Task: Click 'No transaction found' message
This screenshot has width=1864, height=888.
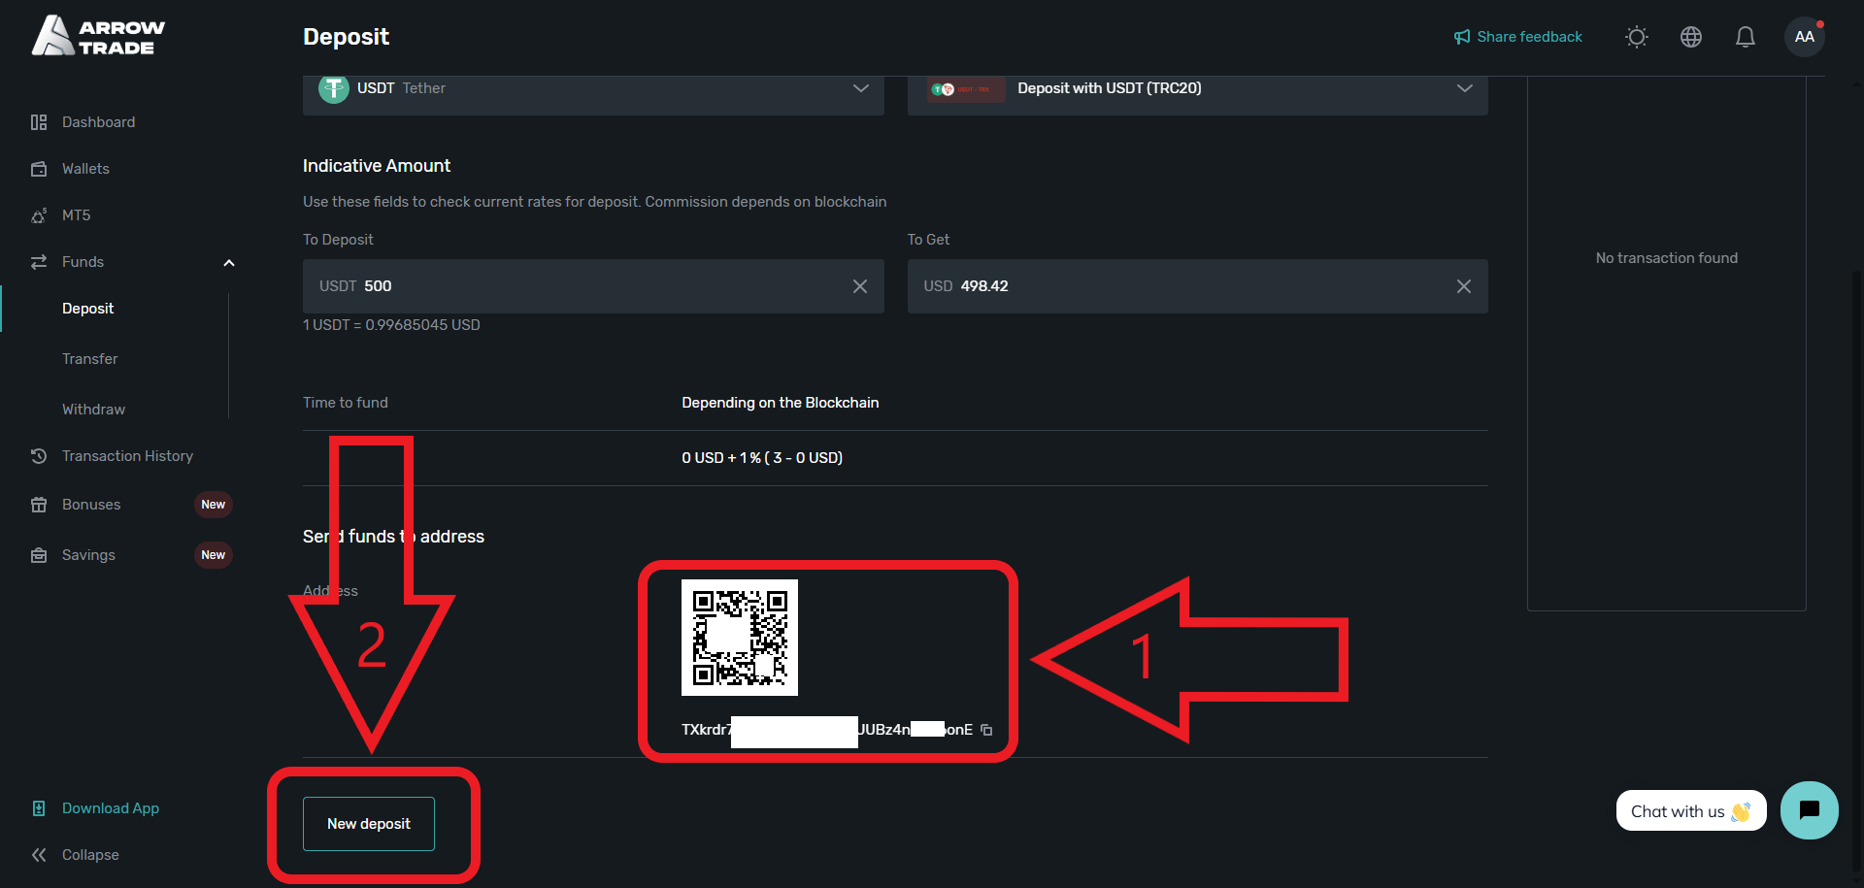Action: tap(1667, 258)
